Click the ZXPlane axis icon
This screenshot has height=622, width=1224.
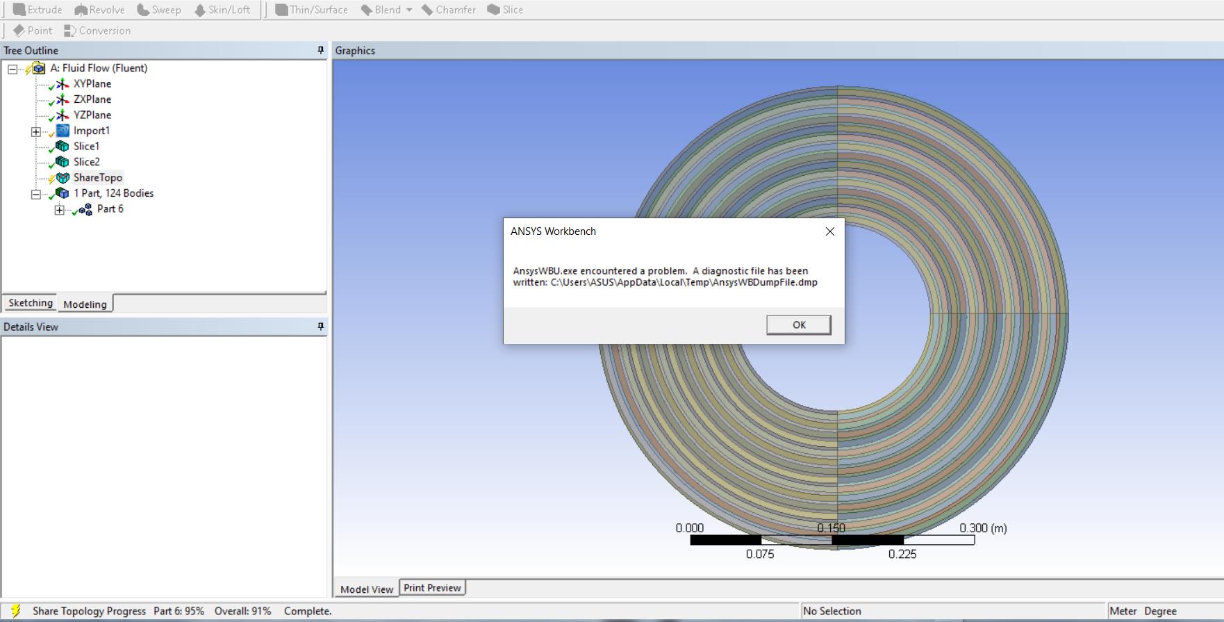tap(63, 99)
